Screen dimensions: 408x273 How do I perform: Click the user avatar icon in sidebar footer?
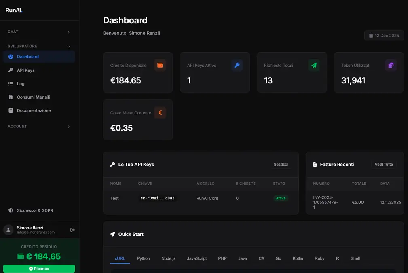point(8,230)
